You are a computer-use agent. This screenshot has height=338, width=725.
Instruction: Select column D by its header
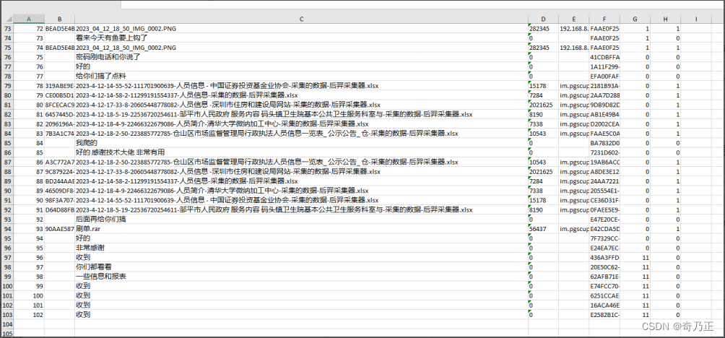[543, 19]
